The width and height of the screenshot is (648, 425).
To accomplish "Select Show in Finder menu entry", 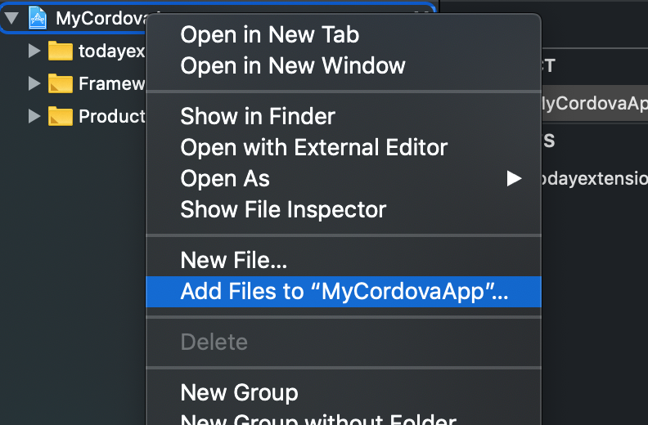I will [258, 116].
